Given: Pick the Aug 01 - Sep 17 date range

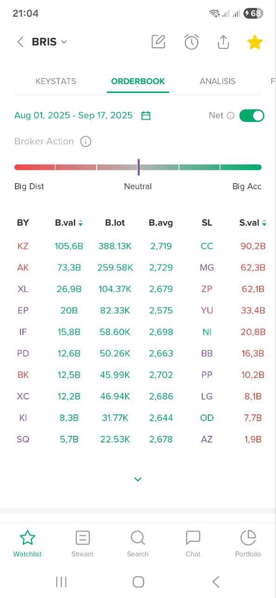Looking at the screenshot, I should pos(74,115).
